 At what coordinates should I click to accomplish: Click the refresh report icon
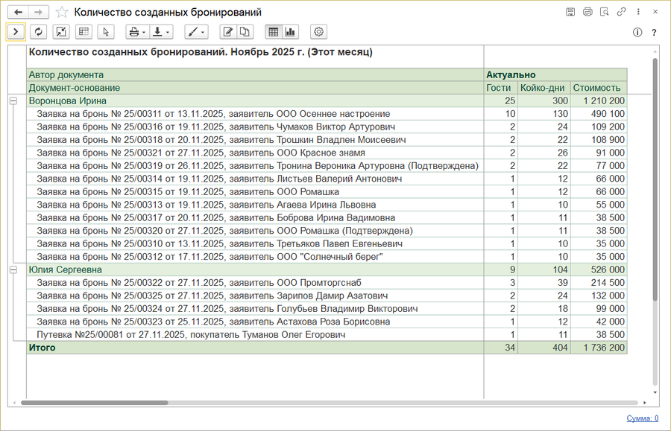(38, 32)
